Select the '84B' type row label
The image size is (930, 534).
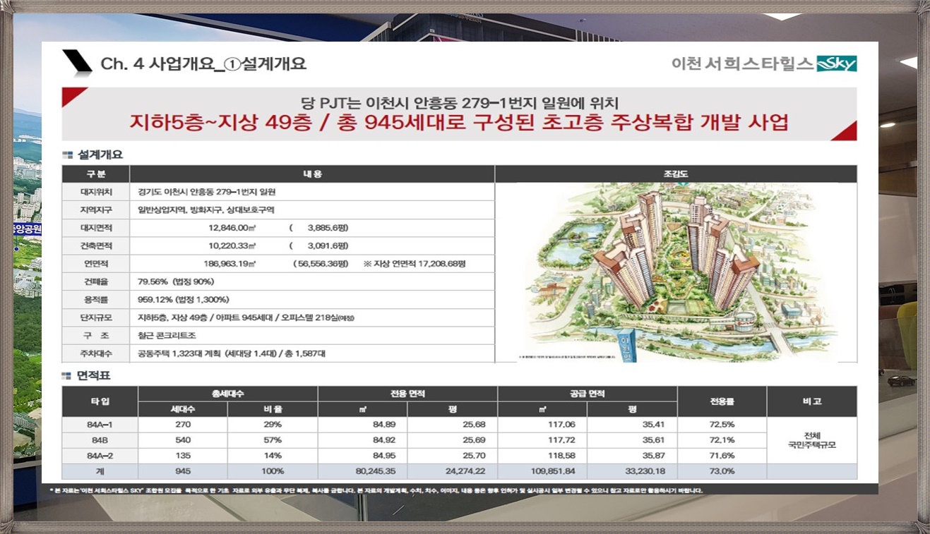pyautogui.click(x=100, y=440)
